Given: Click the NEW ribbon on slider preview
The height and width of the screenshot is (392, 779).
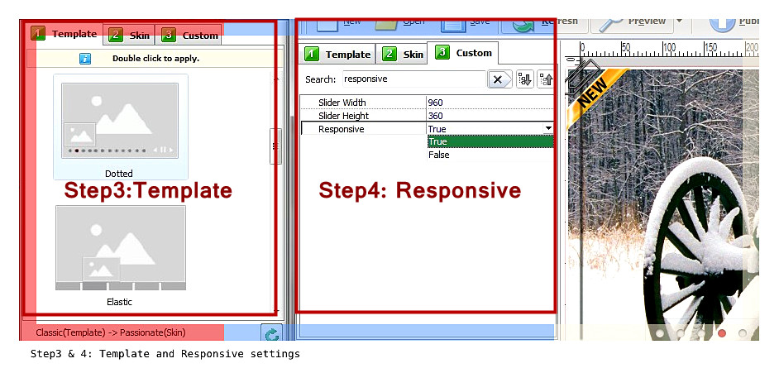Looking at the screenshot, I should [596, 95].
